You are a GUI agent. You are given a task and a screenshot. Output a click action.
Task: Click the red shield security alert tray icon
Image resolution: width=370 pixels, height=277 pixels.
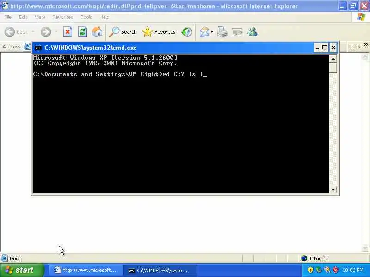(x=335, y=270)
